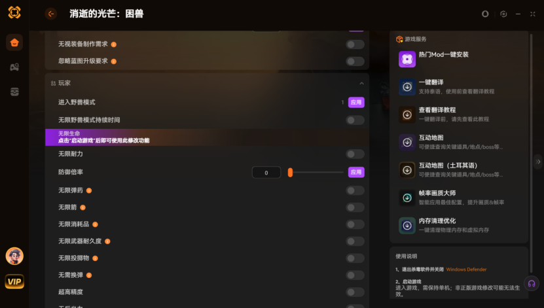Open the home icon in the sidebar

point(14,43)
